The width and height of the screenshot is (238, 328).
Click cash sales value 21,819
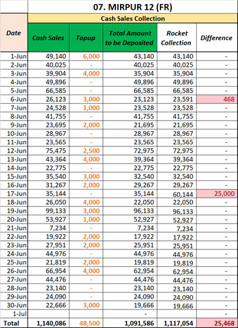[x=49, y=262]
